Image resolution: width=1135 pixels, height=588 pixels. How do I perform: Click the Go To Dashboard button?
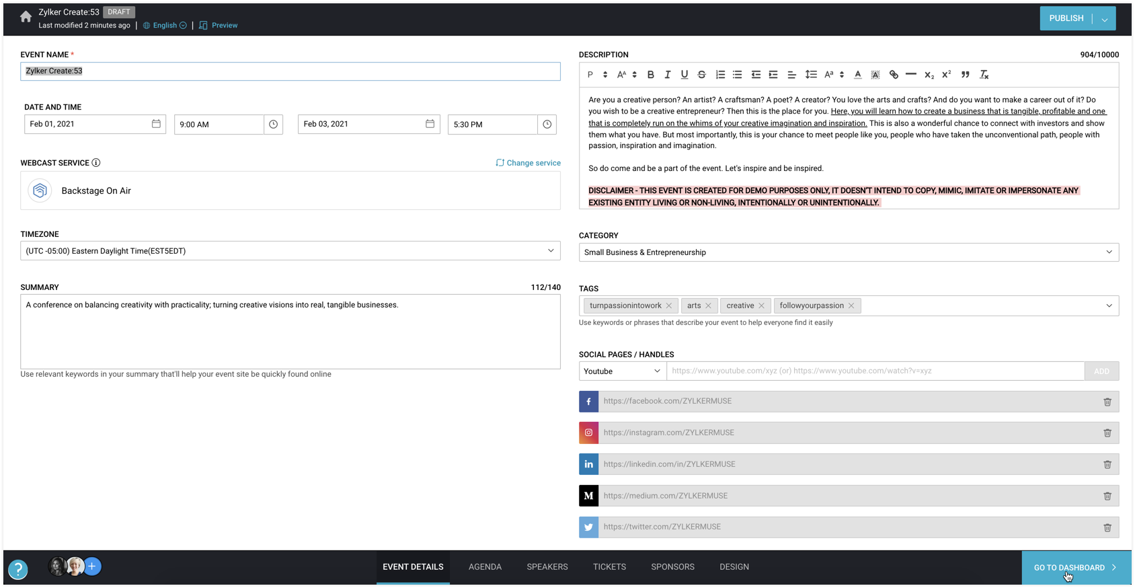1075,568
